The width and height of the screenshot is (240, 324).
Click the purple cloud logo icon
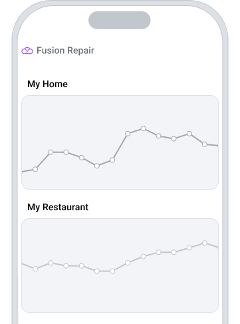click(27, 51)
